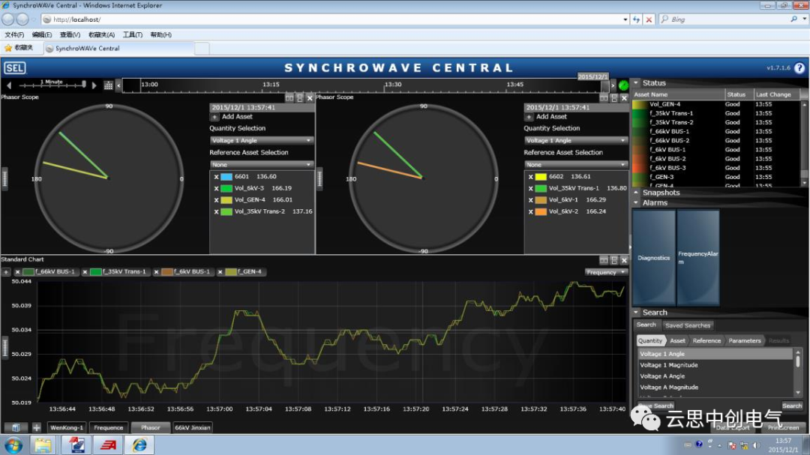Split the Standard Chart panel side by side
810x455 pixels.
[603, 260]
